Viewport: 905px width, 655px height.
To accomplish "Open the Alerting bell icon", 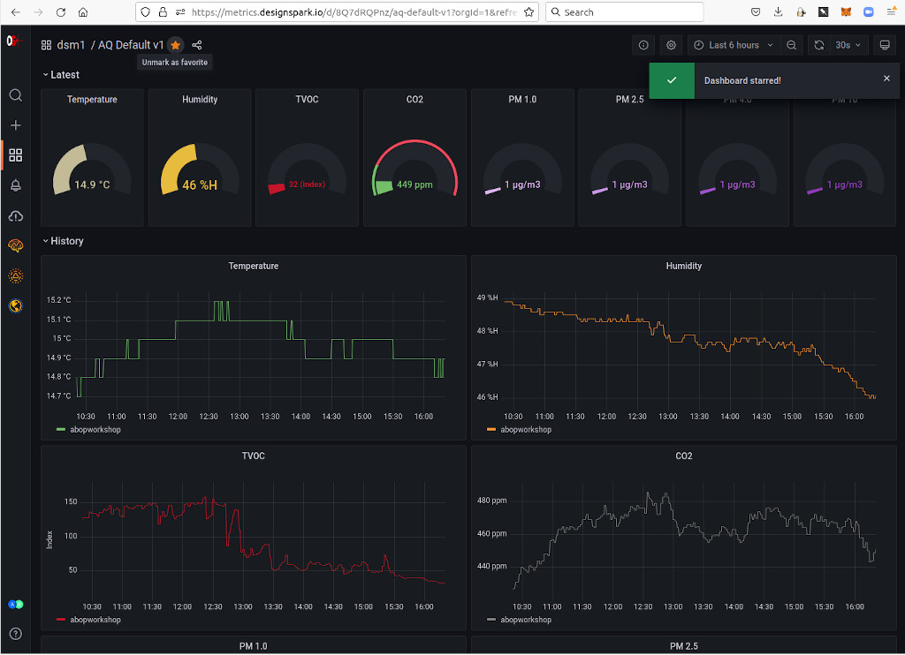I will [16, 185].
